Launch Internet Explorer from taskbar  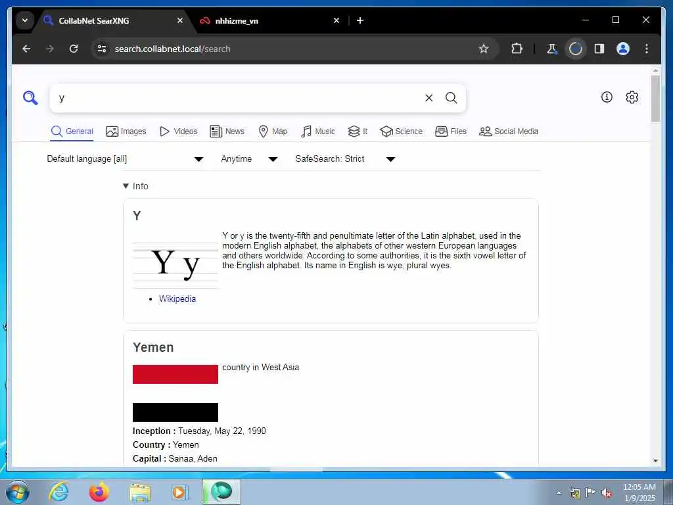coord(58,492)
